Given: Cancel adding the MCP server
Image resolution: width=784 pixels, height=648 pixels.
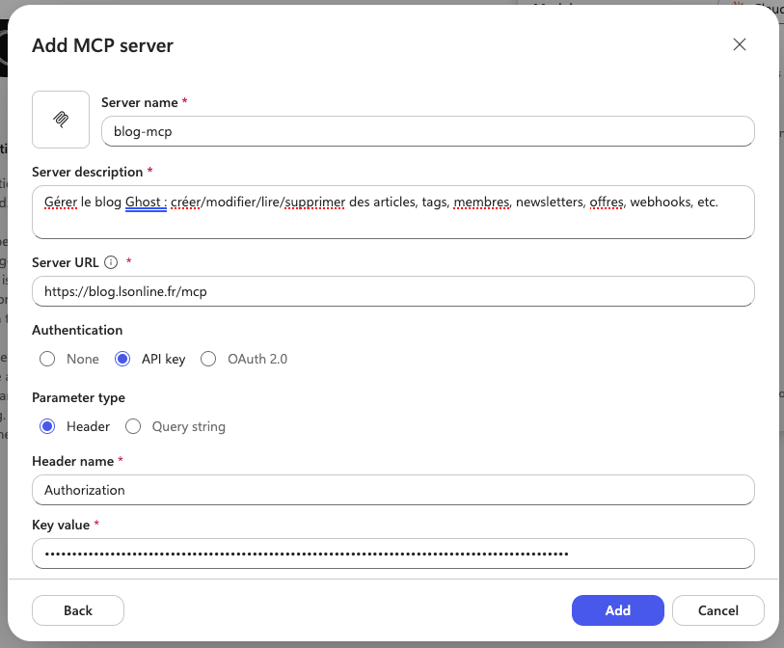Looking at the screenshot, I should click(718, 610).
